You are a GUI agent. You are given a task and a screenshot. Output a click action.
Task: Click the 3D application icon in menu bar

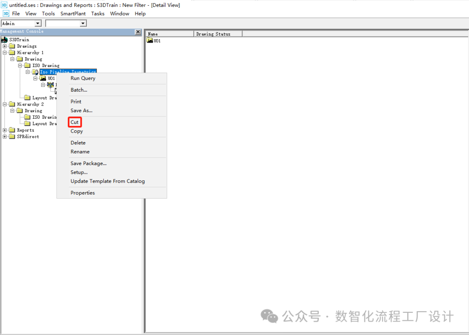pos(6,13)
